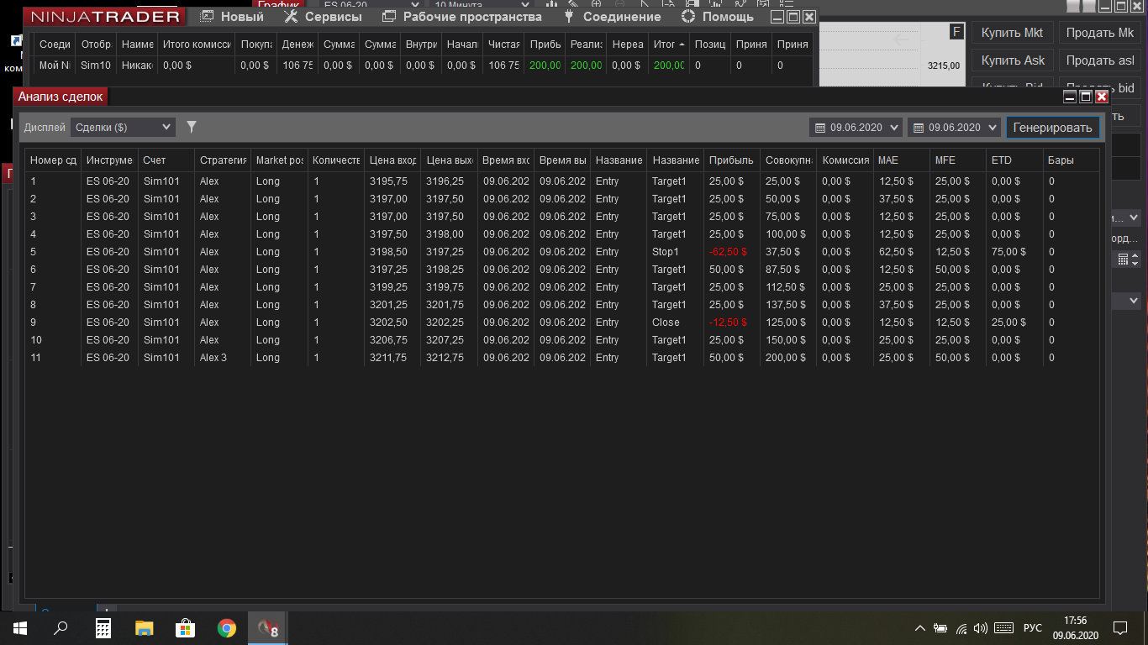Switch input language via РУС indicator
This screenshot has height=645, width=1148.
1032,627
